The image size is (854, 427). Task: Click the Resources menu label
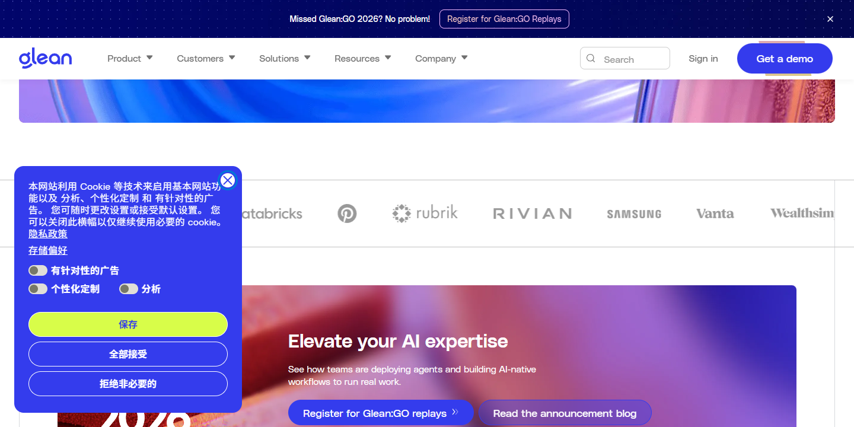357,59
